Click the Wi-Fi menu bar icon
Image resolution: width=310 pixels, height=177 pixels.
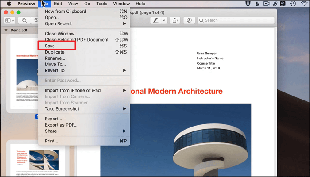[x=304, y=4]
